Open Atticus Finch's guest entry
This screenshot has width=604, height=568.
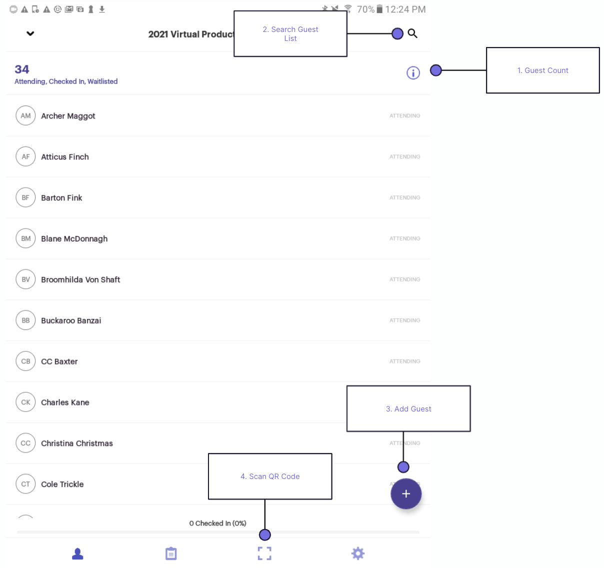(x=65, y=156)
